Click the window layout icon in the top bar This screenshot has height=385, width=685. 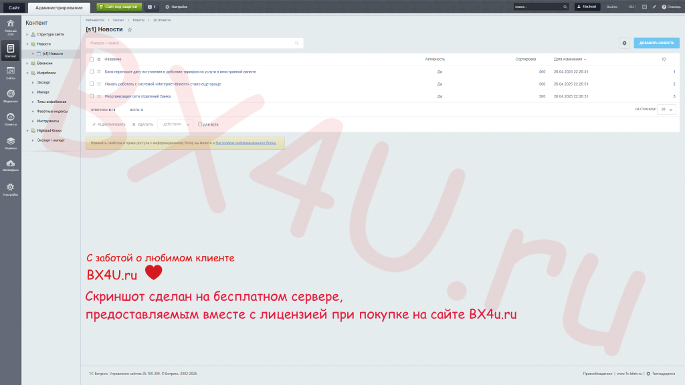(644, 7)
